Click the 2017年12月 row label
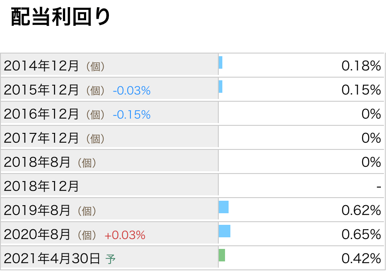Screen dimensions: 392x273 [x=41, y=138]
